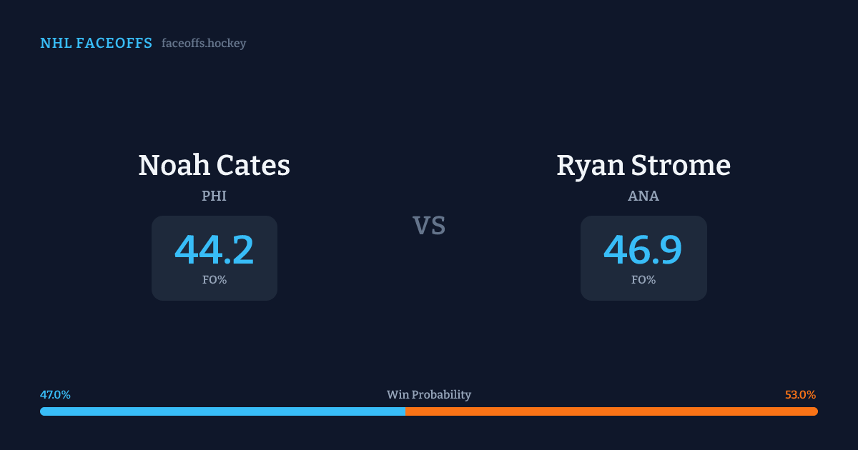Click where blue and orange bar segments meet
Image resolution: width=858 pixels, height=450 pixels.
tap(405, 411)
